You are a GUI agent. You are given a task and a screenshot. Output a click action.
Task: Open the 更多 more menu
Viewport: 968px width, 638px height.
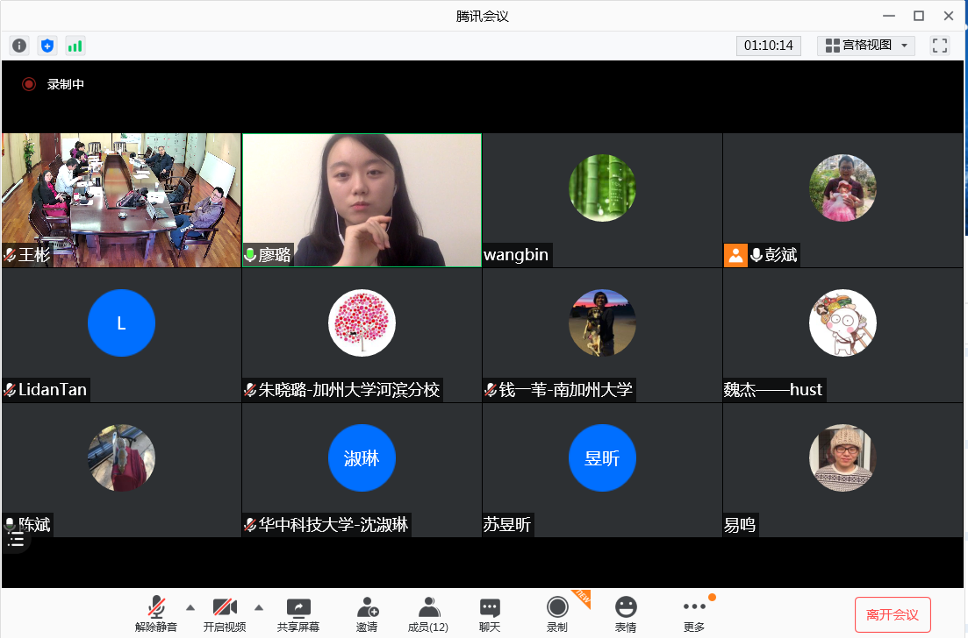point(694,613)
